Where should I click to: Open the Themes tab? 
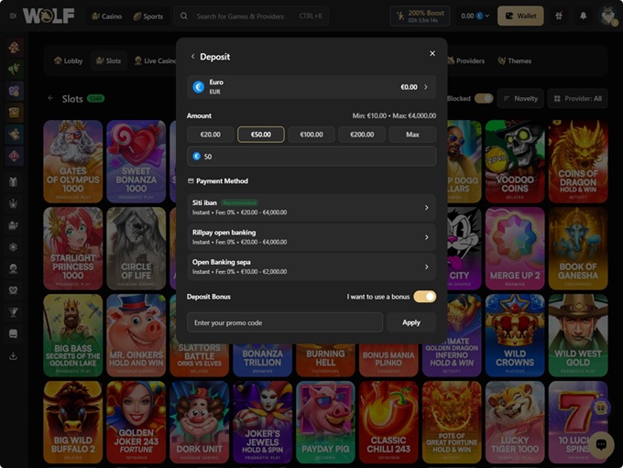click(515, 60)
